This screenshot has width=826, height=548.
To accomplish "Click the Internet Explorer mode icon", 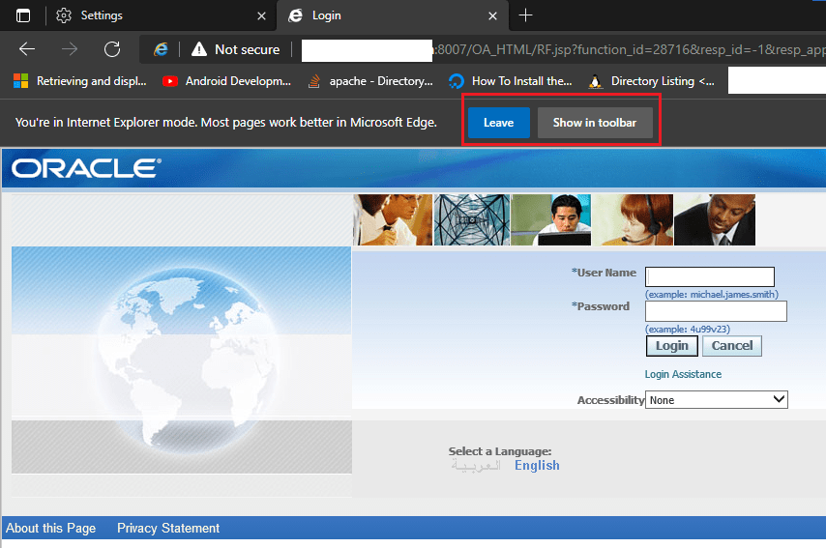I will tap(161, 49).
